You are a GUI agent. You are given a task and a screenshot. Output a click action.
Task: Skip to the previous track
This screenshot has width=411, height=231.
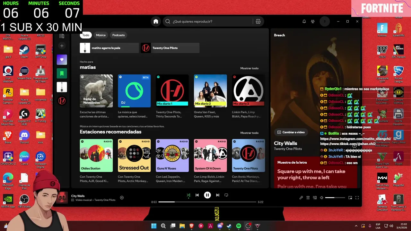pyautogui.click(x=197, y=195)
